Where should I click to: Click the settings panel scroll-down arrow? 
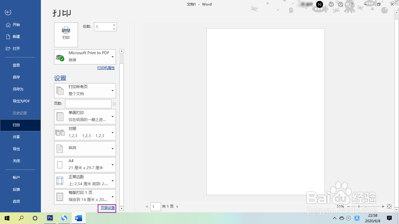click(122, 208)
